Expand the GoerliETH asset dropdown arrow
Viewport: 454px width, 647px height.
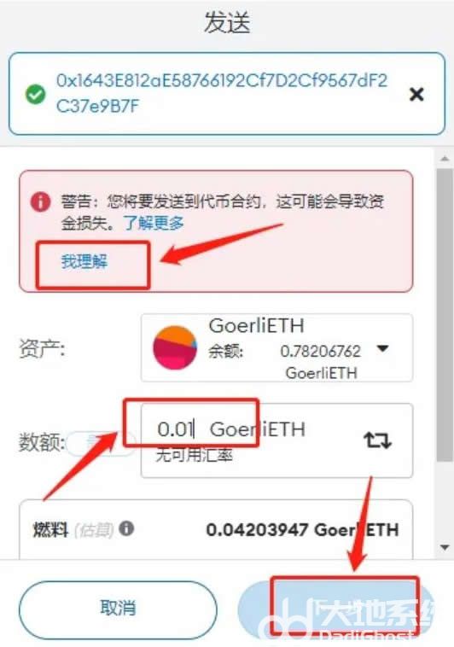pos(383,348)
